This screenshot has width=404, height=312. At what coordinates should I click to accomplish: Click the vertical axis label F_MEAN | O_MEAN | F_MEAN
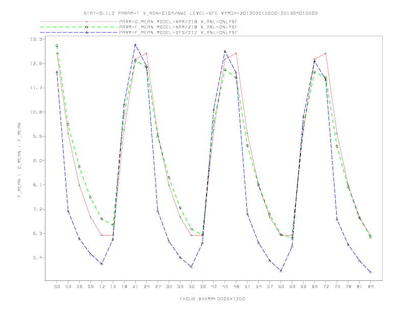click(x=19, y=160)
